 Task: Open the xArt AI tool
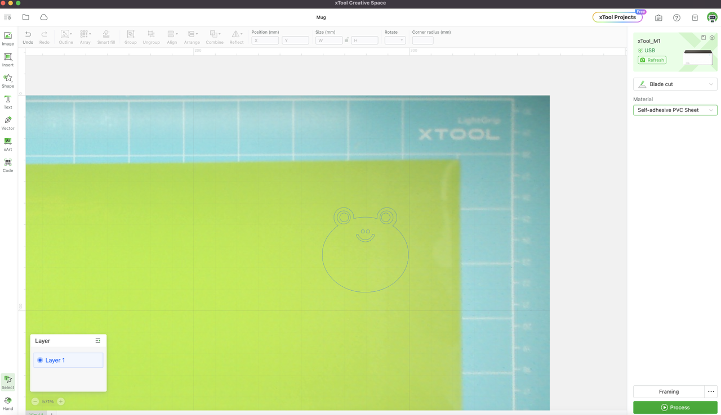pos(8,145)
